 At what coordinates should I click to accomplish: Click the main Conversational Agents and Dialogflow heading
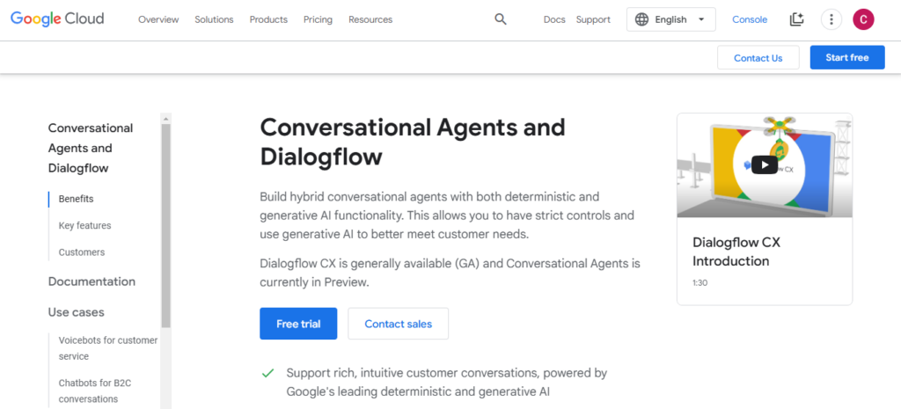(413, 142)
